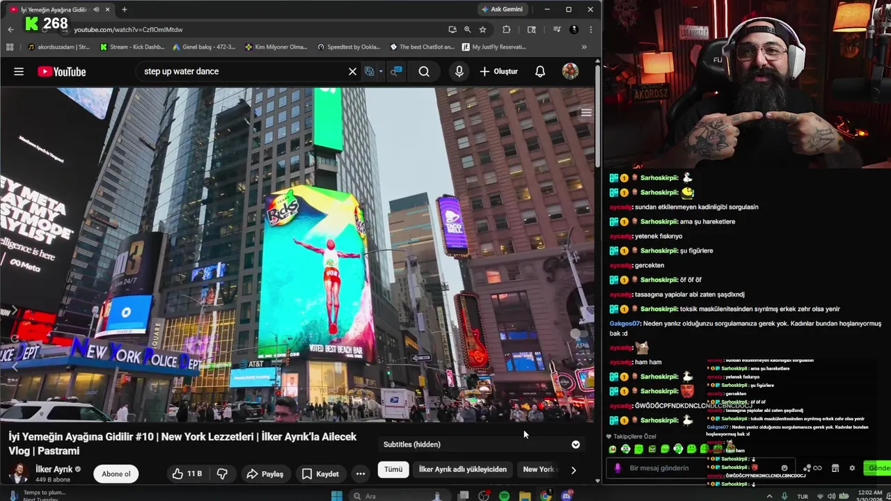Screen dimensions: 891x501
Task: Open emoji picker in chat input
Action: (784, 468)
